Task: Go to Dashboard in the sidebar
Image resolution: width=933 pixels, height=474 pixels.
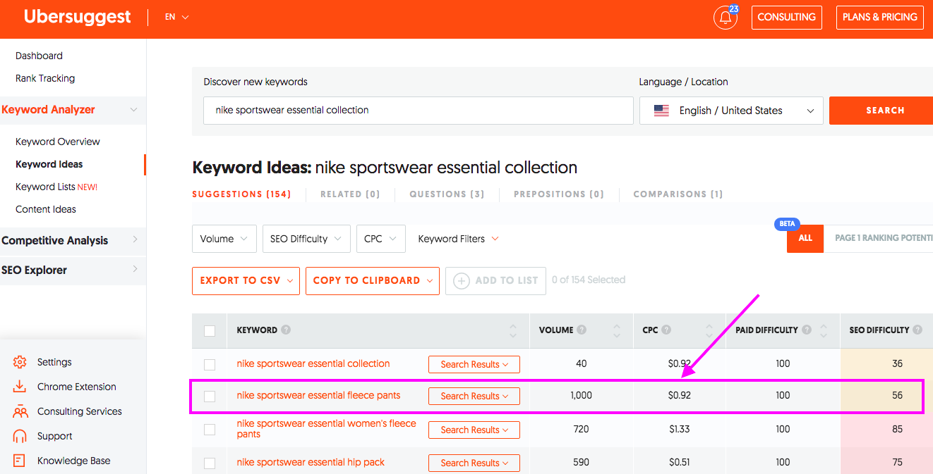Action: point(39,56)
